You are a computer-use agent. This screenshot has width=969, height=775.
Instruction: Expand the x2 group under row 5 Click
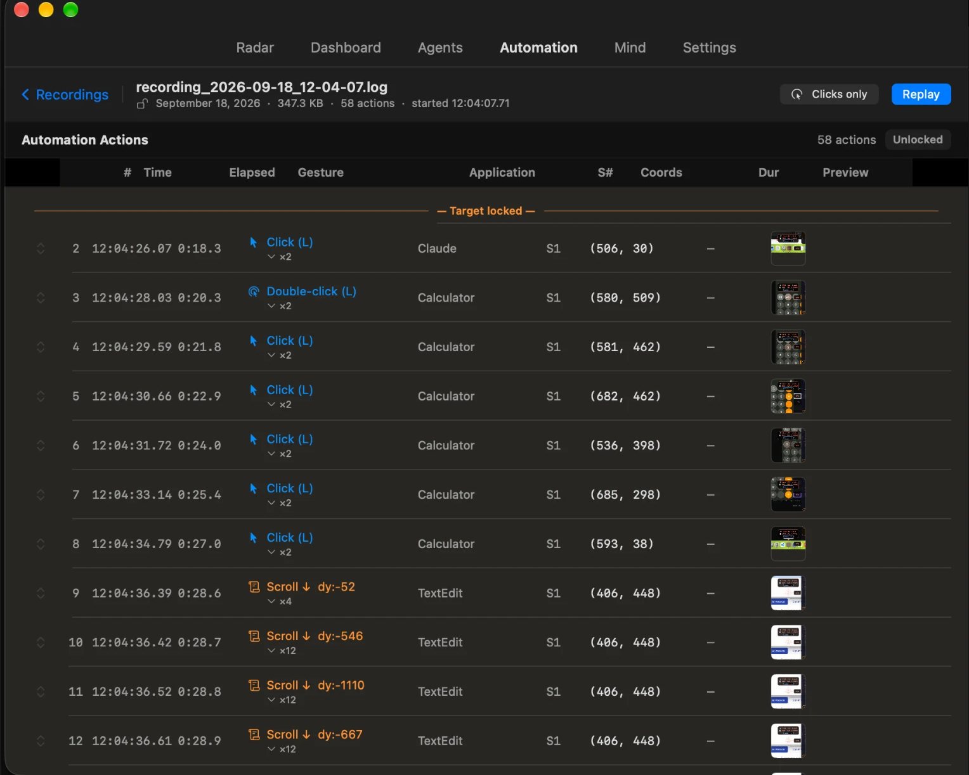point(279,404)
